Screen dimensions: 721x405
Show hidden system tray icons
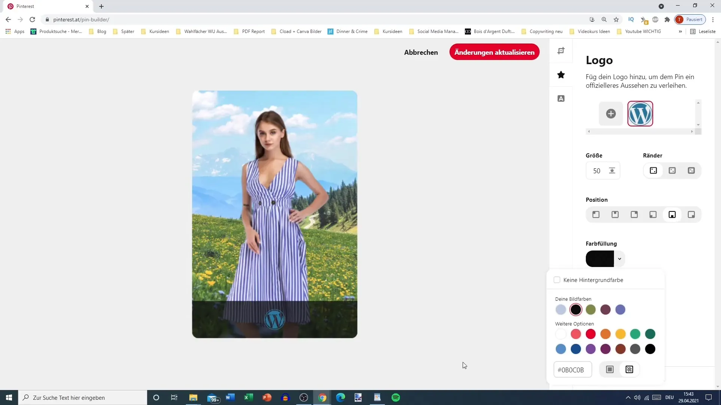(x=628, y=397)
